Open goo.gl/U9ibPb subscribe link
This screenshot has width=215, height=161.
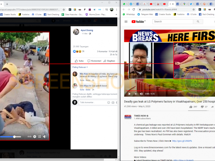click(182, 141)
